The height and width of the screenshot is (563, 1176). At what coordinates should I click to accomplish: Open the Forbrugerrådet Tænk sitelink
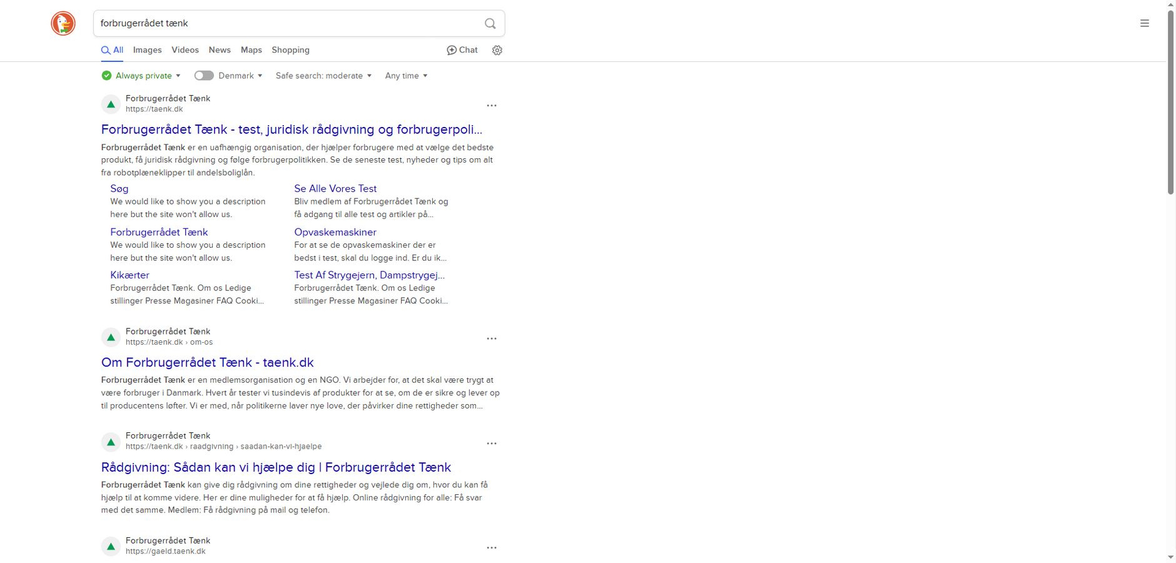159,232
